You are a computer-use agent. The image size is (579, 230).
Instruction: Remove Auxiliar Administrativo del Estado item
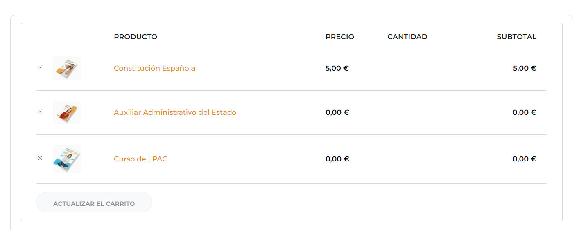point(40,112)
